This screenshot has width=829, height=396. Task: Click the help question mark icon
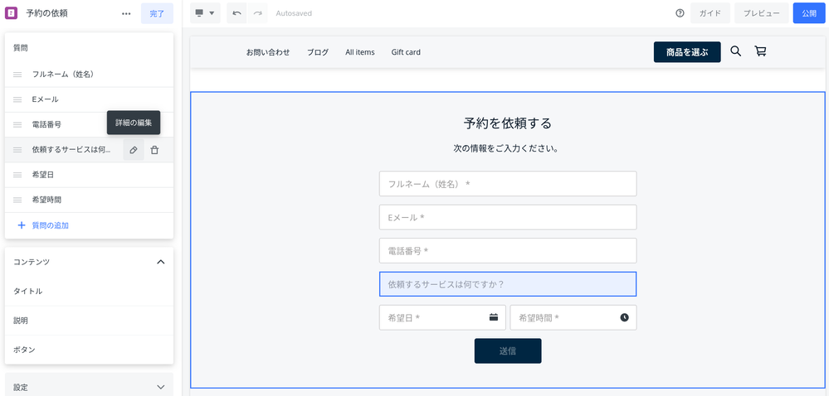pyautogui.click(x=680, y=13)
